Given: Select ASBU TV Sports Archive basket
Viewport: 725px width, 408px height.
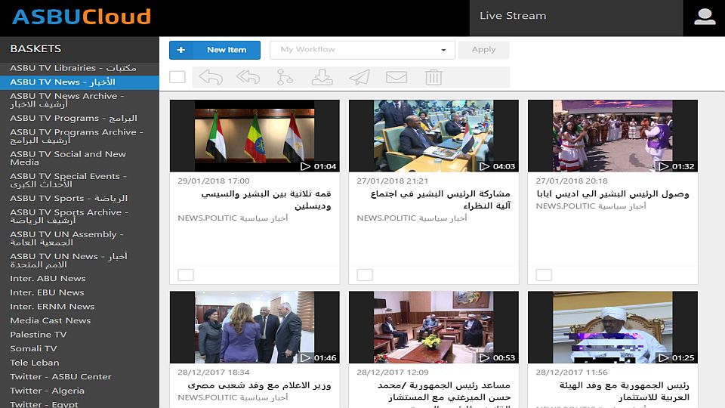Looking at the screenshot, I should (79, 217).
